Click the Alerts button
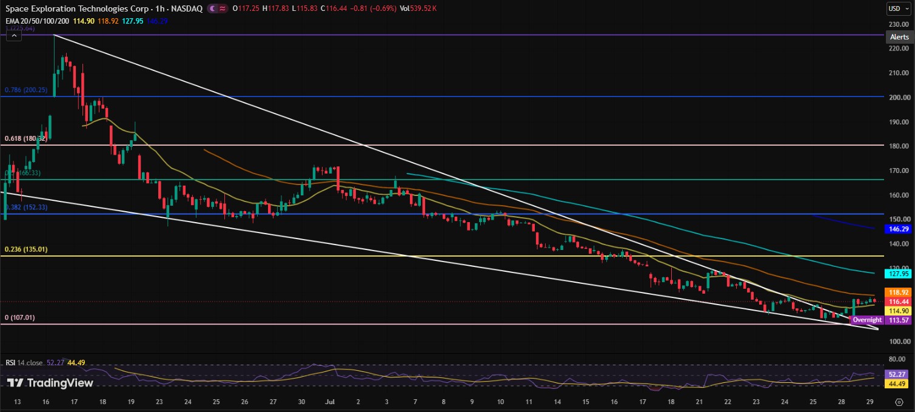Viewport: 915px width, 412px height. pos(899,37)
